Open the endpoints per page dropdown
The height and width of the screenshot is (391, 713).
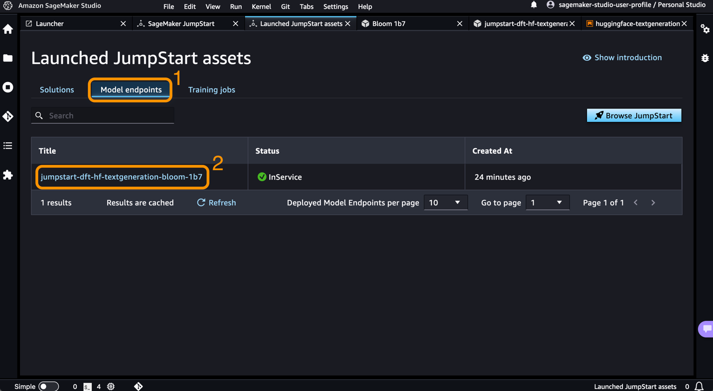pyautogui.click(x=445, y=202)
